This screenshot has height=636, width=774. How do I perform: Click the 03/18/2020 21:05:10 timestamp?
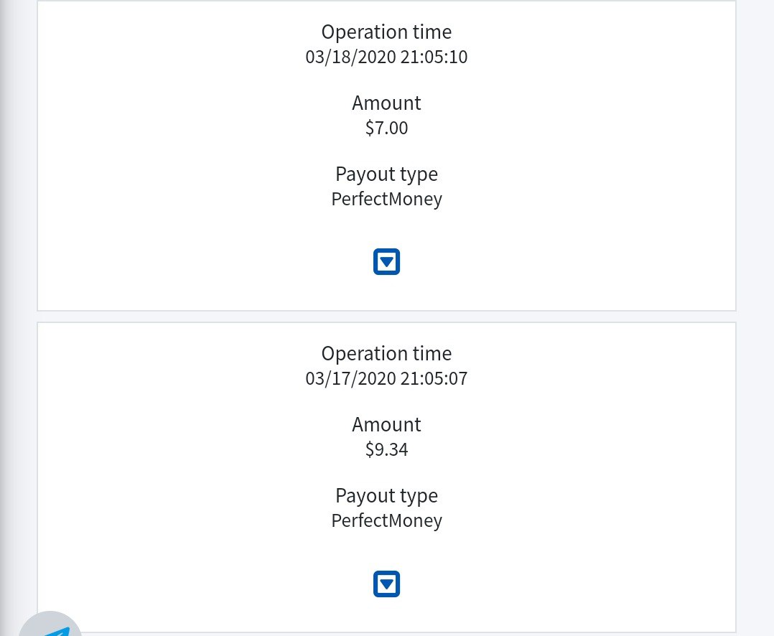386,57
